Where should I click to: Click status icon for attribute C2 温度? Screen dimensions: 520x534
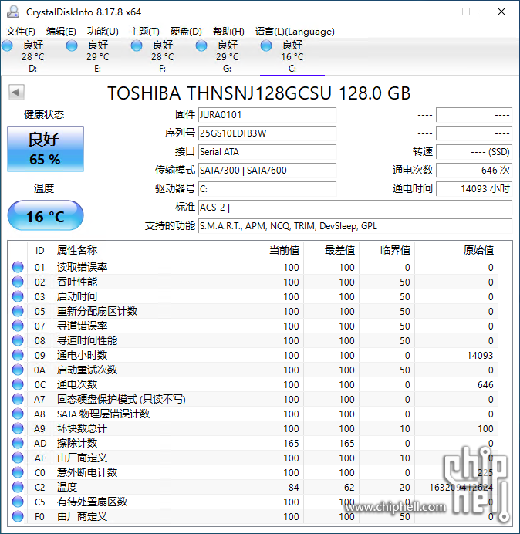coord(18,487)
